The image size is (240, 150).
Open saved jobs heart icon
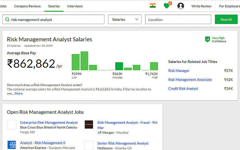tap(166, 6)
